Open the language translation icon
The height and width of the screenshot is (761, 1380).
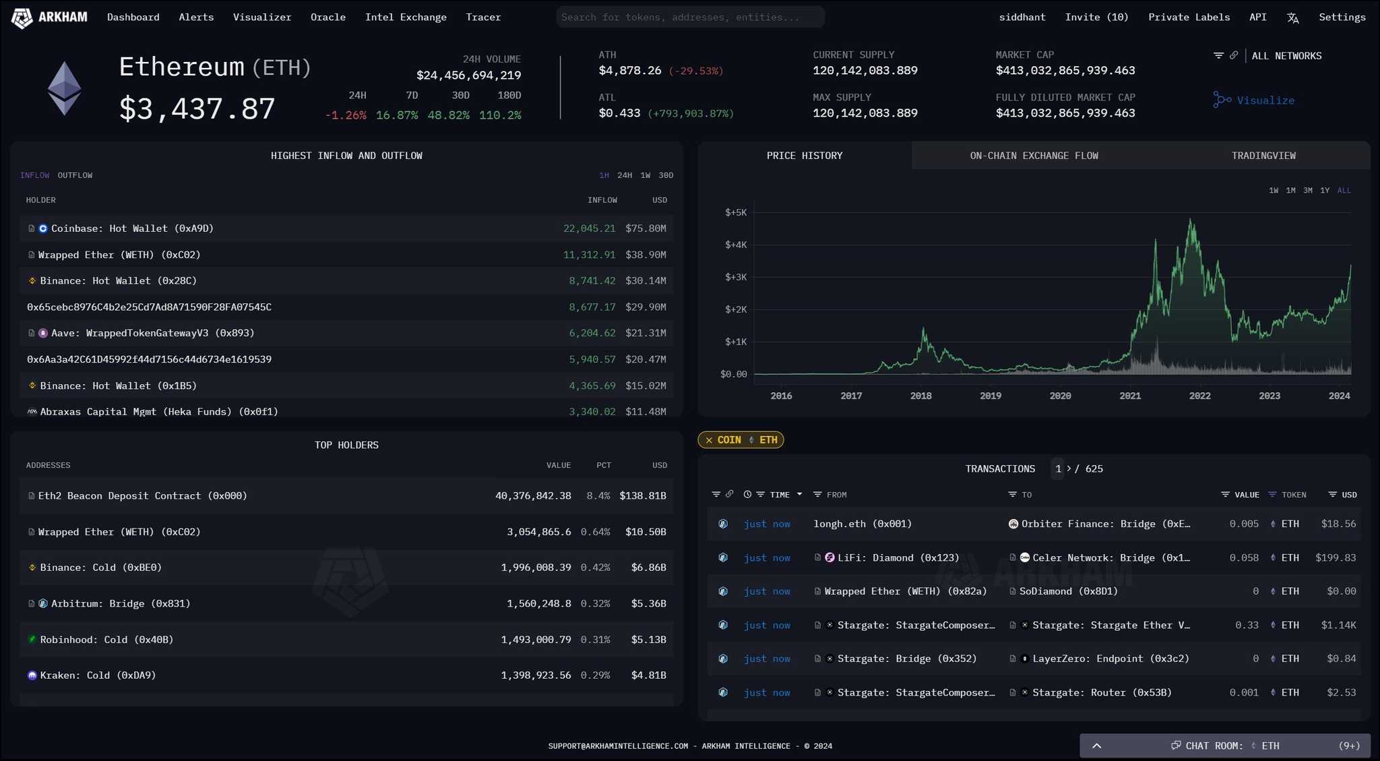point(1292,18)
